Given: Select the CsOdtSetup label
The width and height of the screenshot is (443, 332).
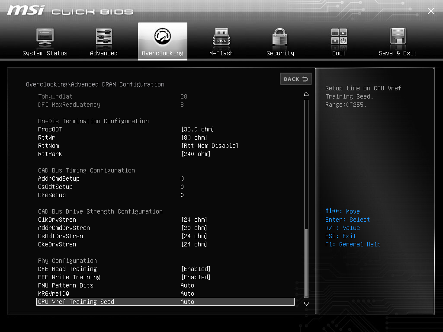Looking at the screenshot, I should click(55, 187).
